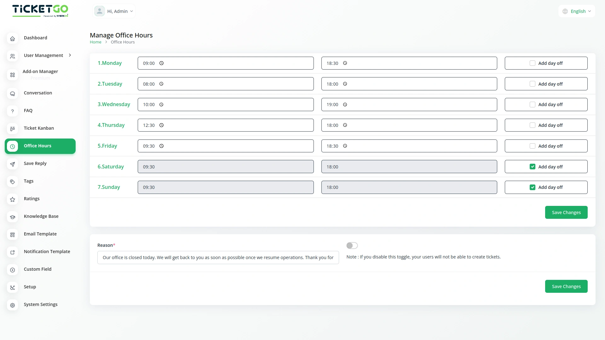Open the English language dropdown
This screenshot has height=340, width=605.
(577, 11)
